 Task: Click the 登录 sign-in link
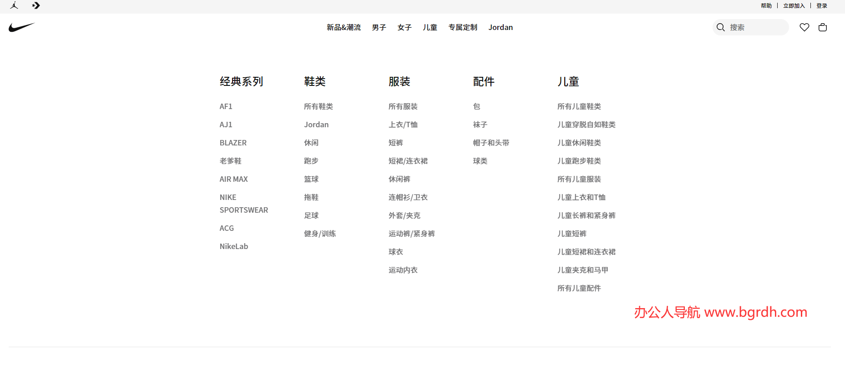[822, 5]
